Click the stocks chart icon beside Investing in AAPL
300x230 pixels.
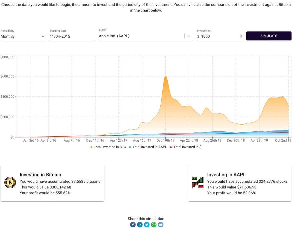[x=198, y=182]
